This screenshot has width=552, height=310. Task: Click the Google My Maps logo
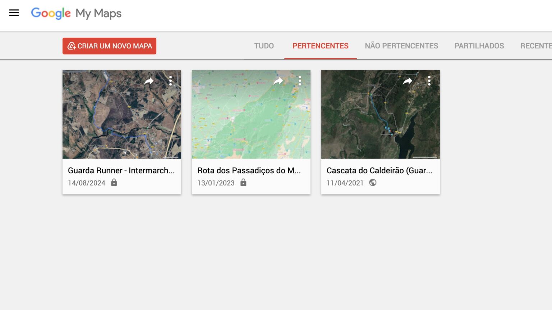click(76, 13)
